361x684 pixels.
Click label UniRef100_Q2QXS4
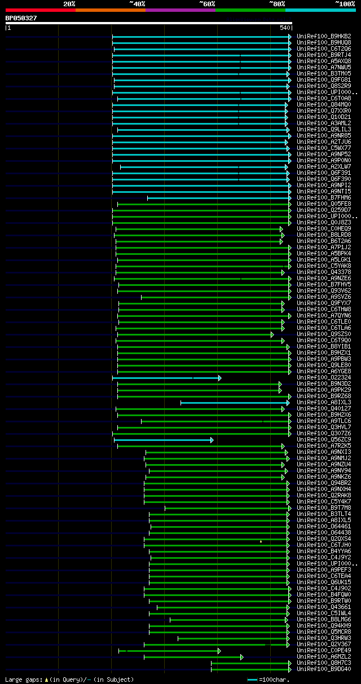(324, 539)
